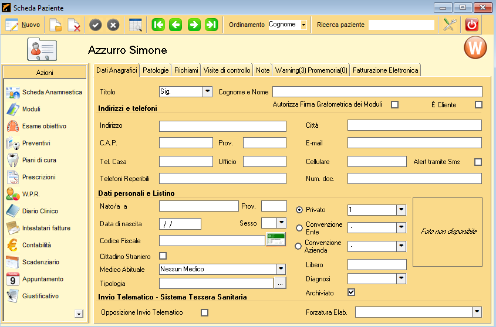Open Appuntamento calendar action
The width and height of the screenshot is (496, 327).
click(35, 280)
